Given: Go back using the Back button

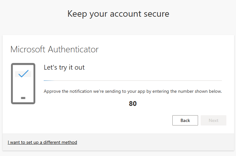Looking at the screenshot, I should point(185,120).
